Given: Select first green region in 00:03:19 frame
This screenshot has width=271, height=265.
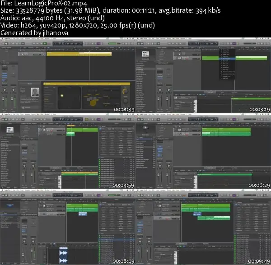Looking at the screenshot, I should [x=210, y=58].
